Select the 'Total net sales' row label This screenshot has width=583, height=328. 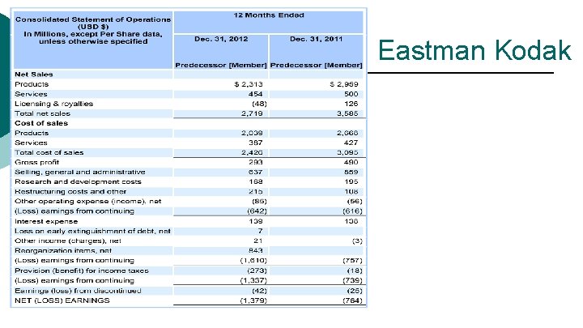42,113
